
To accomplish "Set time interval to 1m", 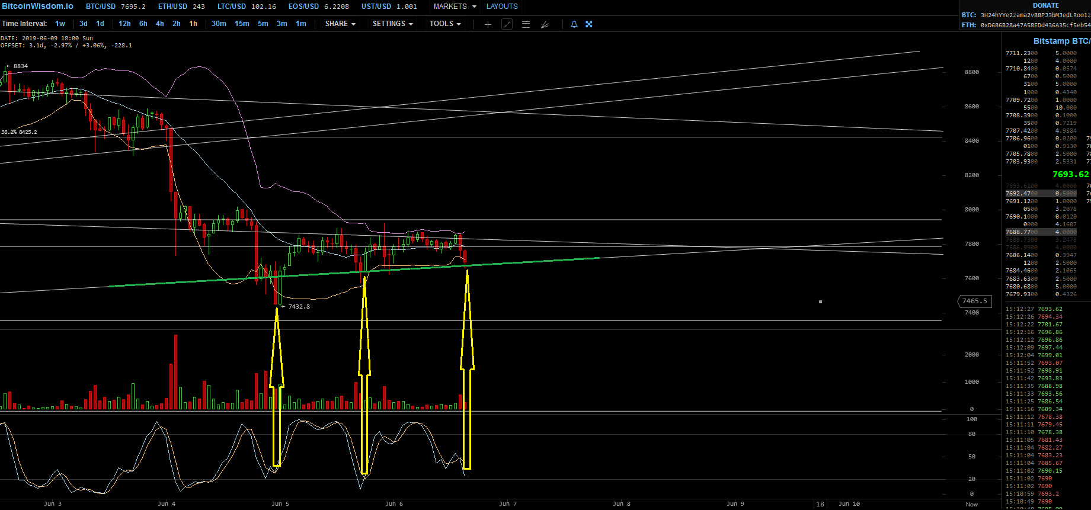I will click(301, 24).
